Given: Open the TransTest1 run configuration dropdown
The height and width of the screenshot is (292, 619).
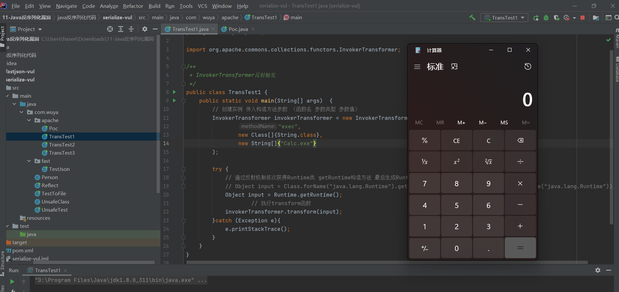Looking at the screenshot, I should point(504,18).
